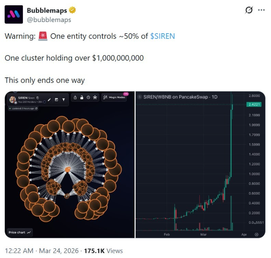Toggle the clock time-travel icon
271x258 pixels.
coord(88,98)
